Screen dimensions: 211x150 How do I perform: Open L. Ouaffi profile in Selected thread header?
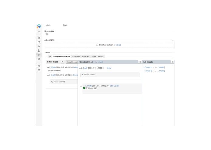tap(100, 62)
